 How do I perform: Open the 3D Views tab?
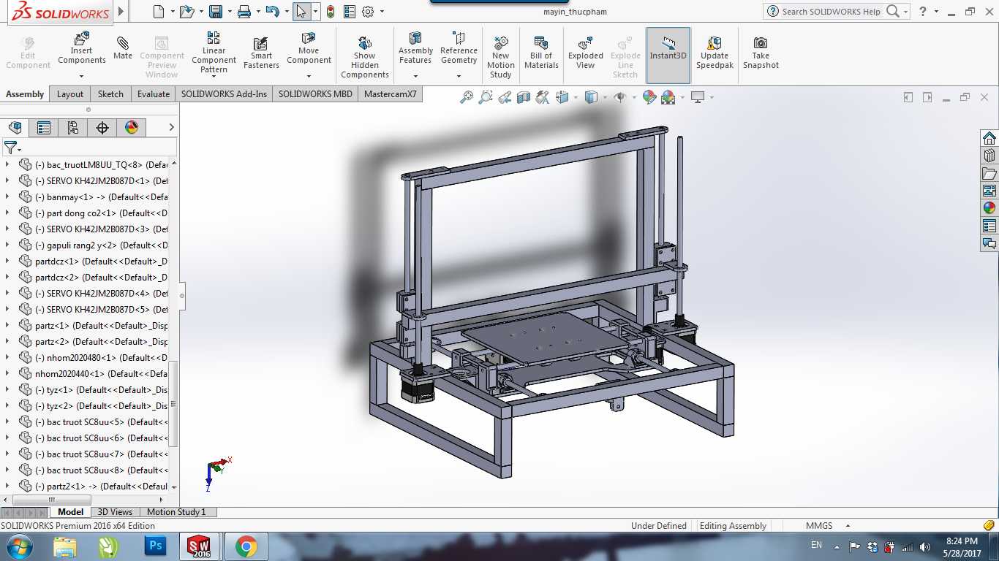(116, 512)
